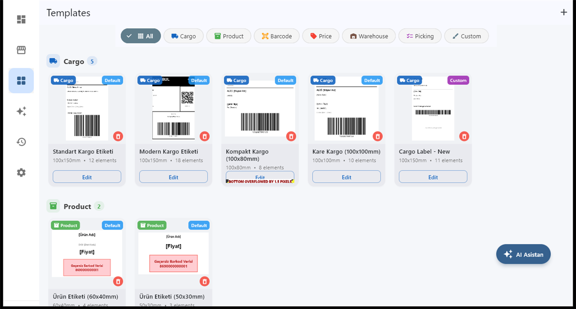The height and width of the screenshot is (309, 576).
Task: Filter templates by Barcode
Action: pos(277,36)
